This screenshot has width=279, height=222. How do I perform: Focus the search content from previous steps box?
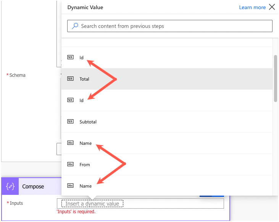(170, 26)
